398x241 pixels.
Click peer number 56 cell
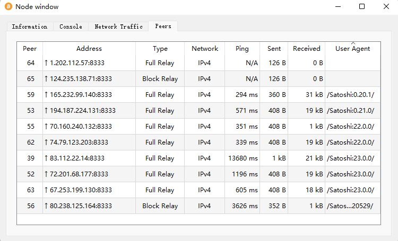coord(30,206)
